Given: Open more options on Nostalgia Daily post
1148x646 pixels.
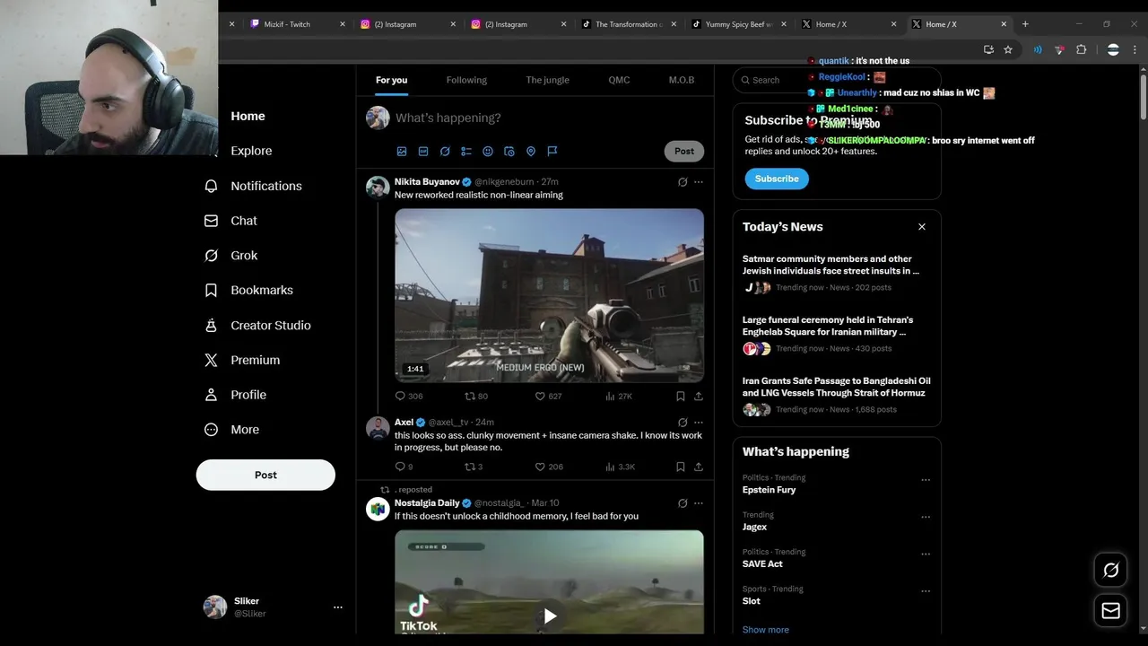Looking at the screenshot, I should click(x=699, y=503).
